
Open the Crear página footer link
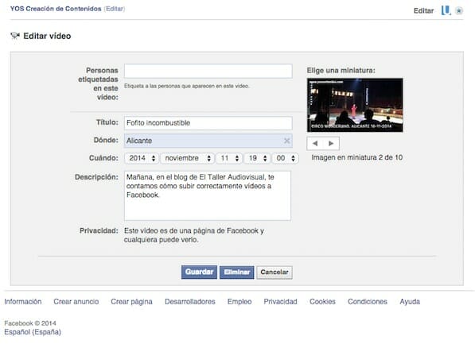(131, 302)
